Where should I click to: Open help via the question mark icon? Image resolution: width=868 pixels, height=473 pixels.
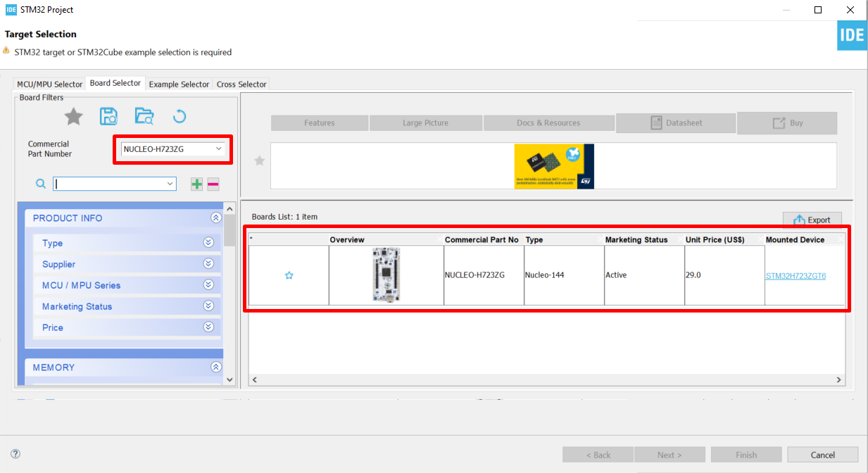click(x=15, y=453)
